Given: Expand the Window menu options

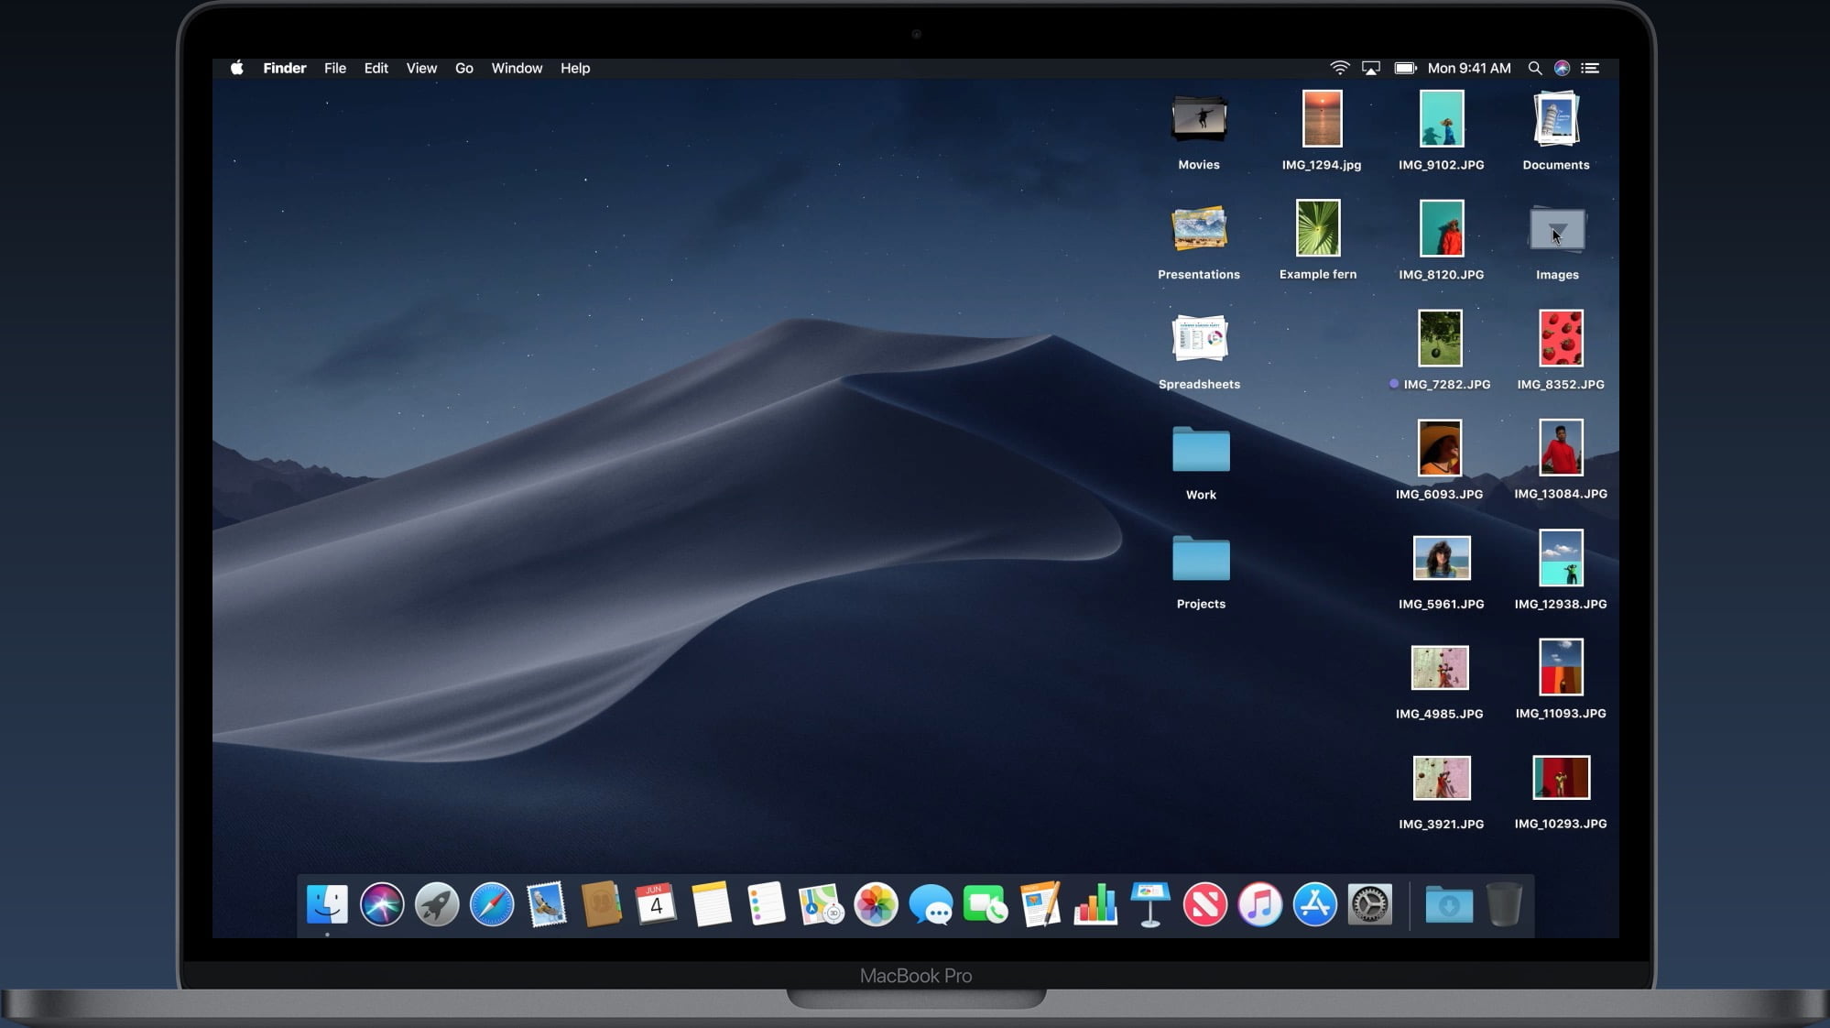Looking at the screenshot, I should point(517,68).
